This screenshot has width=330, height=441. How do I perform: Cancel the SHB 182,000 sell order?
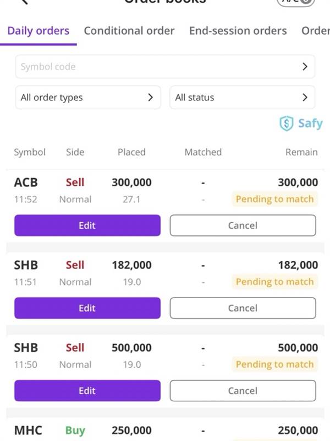pos(243,308)
